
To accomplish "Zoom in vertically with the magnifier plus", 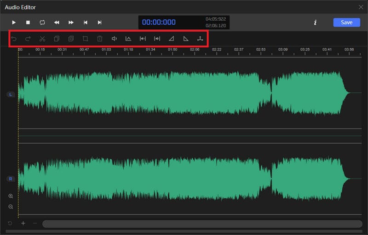I will [x=11, y=196].
